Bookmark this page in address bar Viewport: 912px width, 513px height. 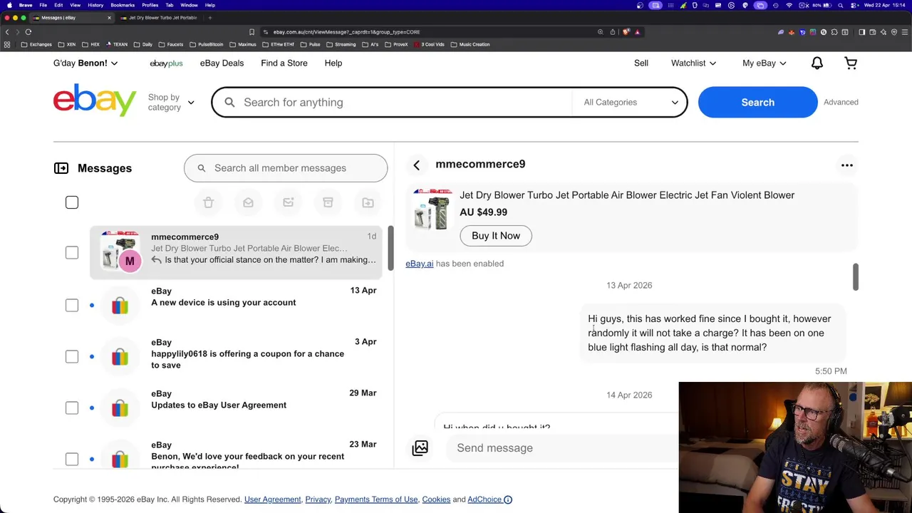click(252, 31)
